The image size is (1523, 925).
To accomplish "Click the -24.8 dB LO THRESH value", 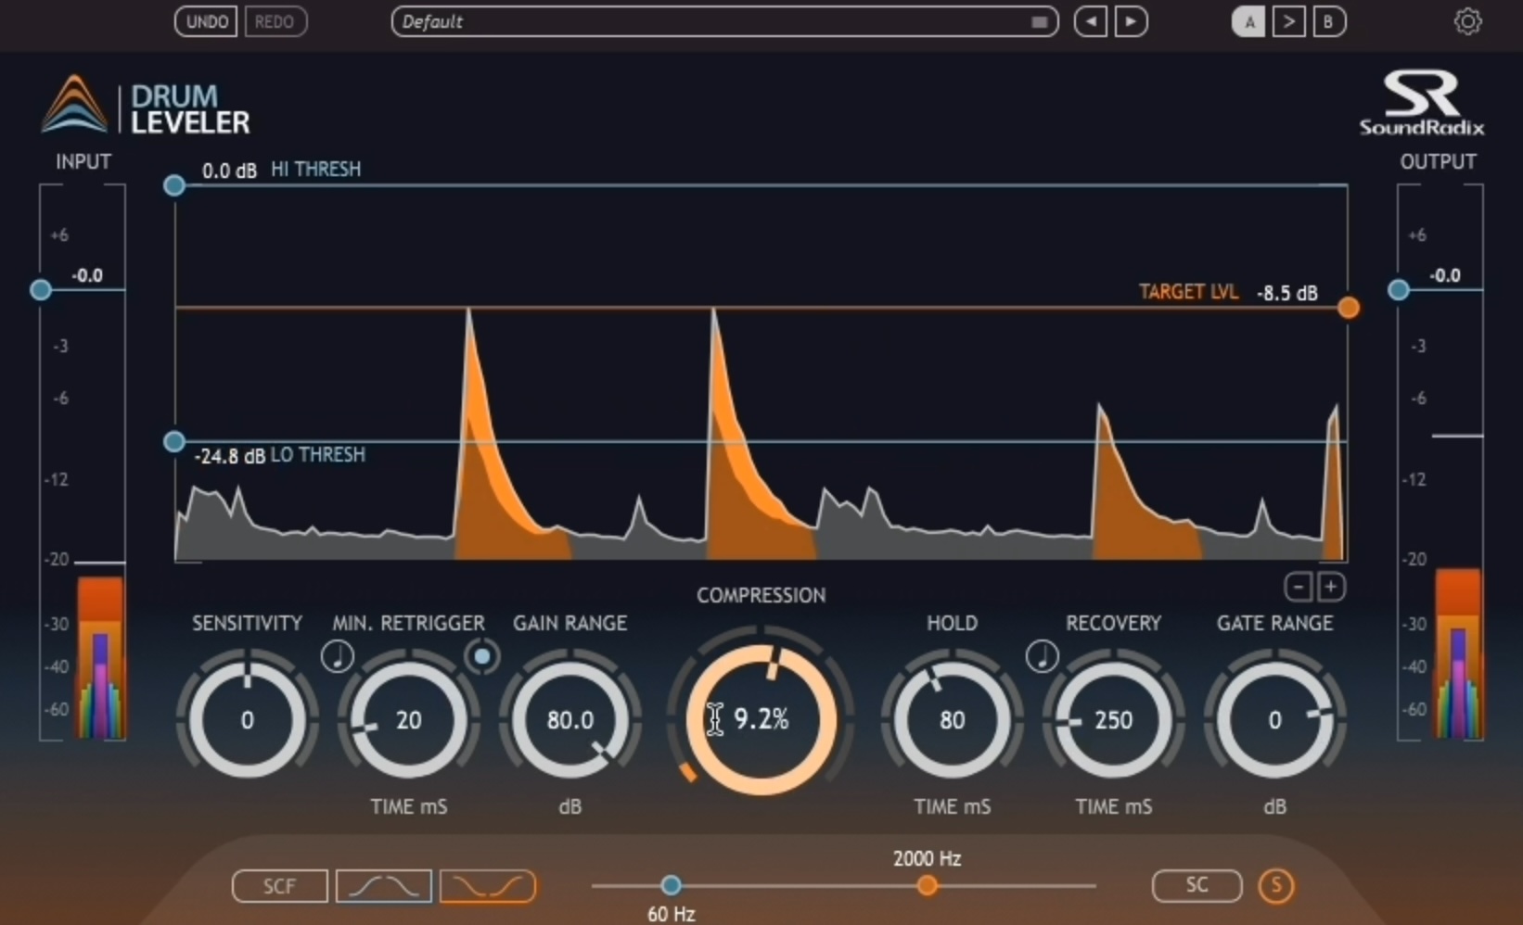I will [x=229, y=456].
